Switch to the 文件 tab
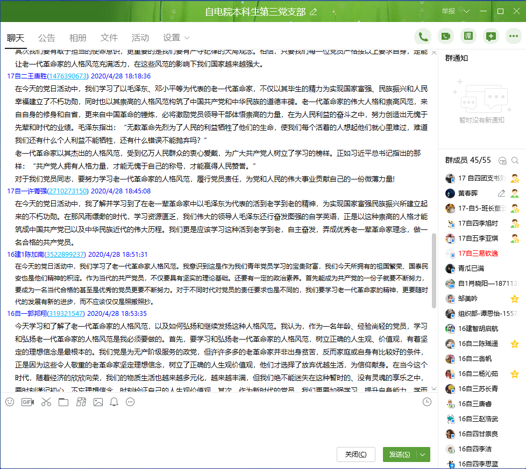526x469 pixels. (x=109, y=38)
